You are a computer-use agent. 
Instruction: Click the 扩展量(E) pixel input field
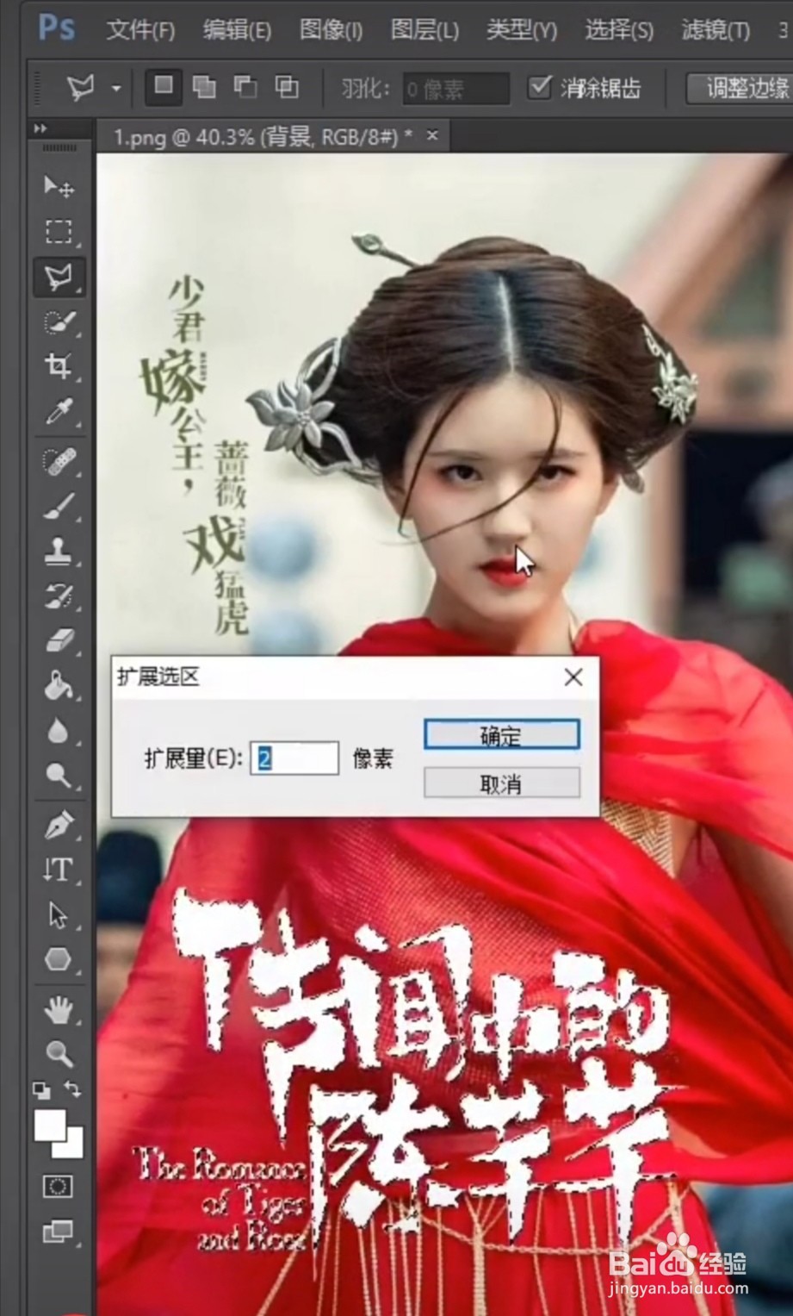point(294,758)
